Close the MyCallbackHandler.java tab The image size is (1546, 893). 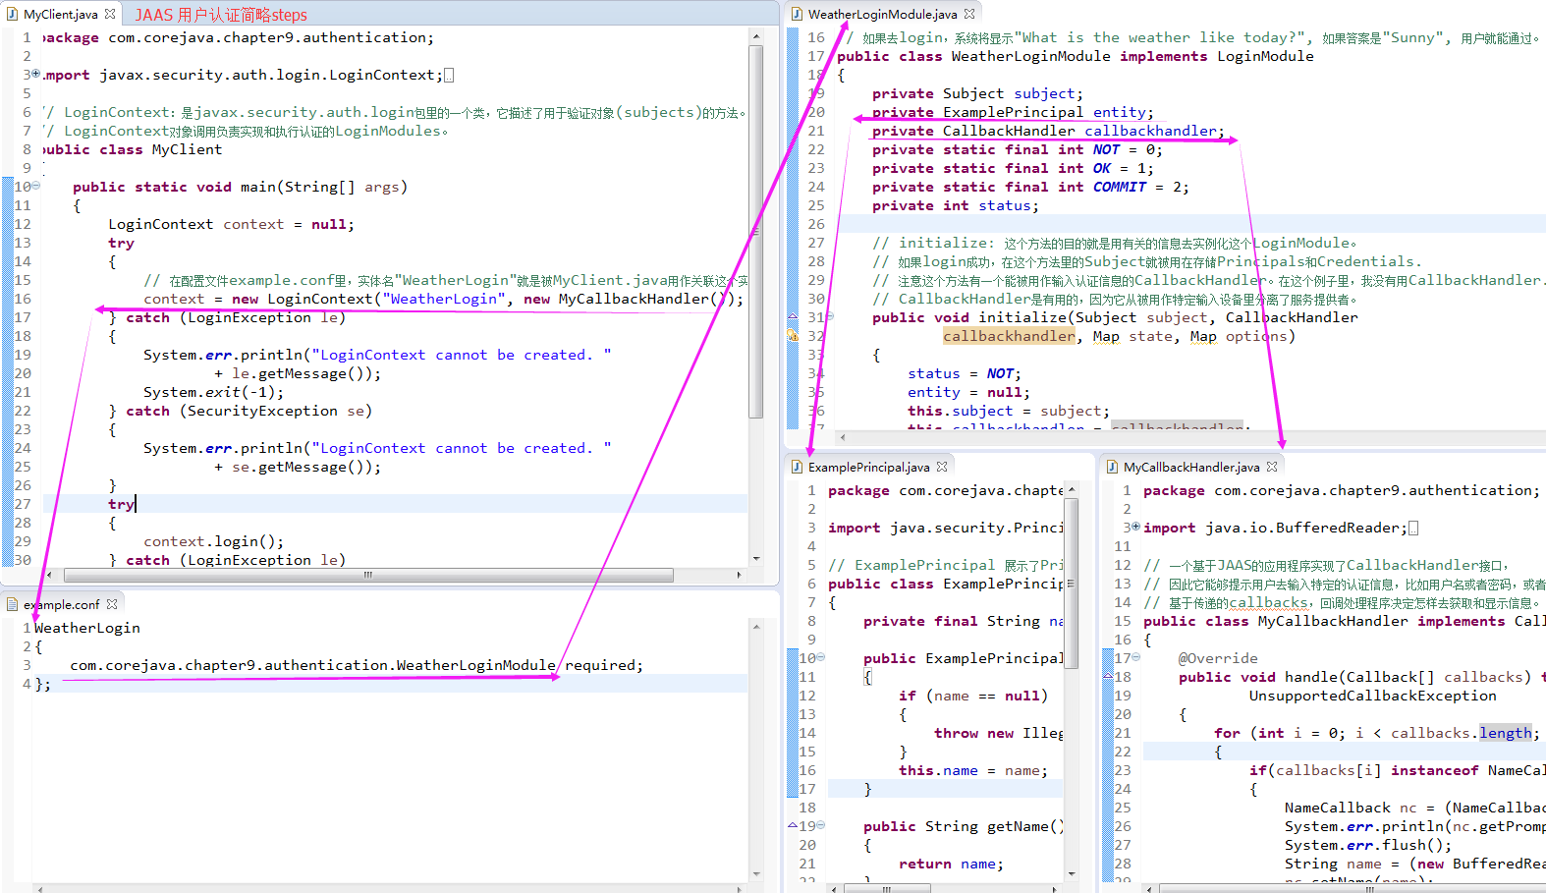[1272, 467]
